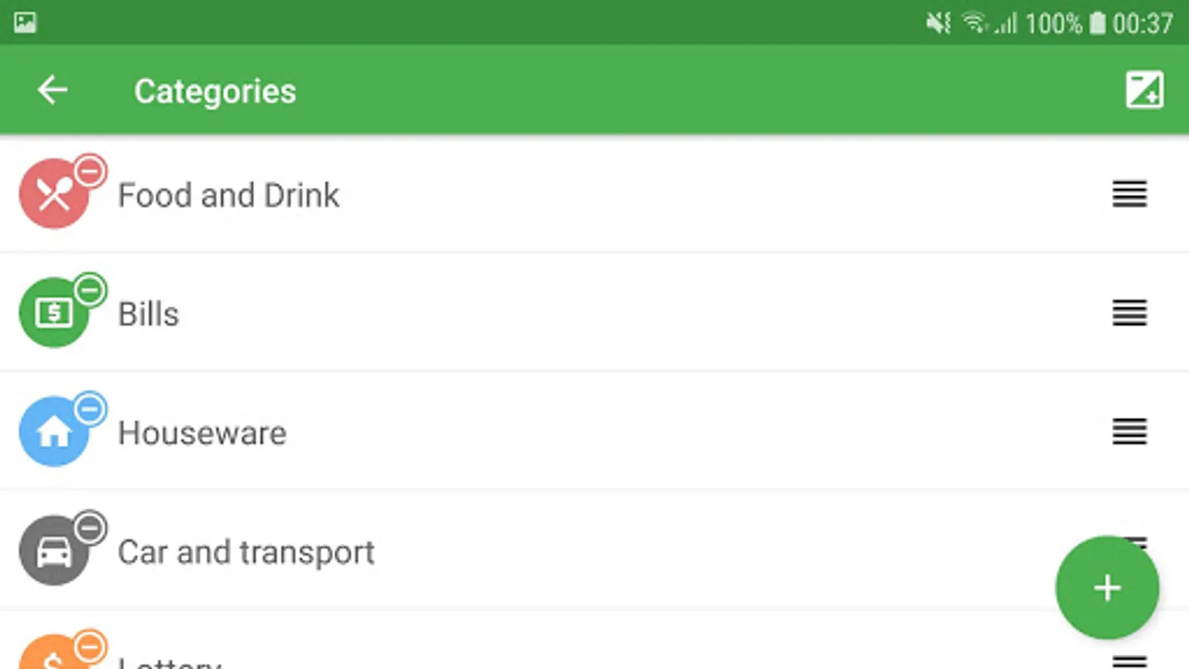This screenshot has height=669, width=1189.
Task: Remove Food and Drink via minus badge
Action: click(x=90, y=172)
